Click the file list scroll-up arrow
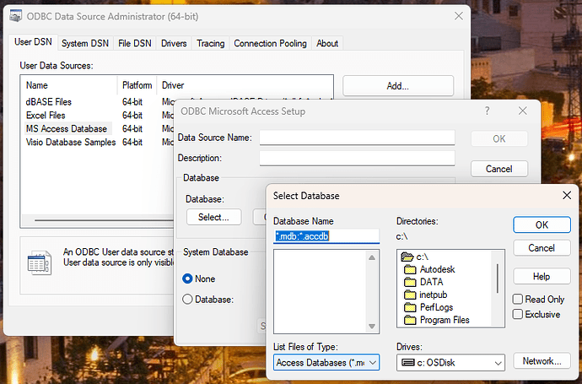 (x=372, y=257)
